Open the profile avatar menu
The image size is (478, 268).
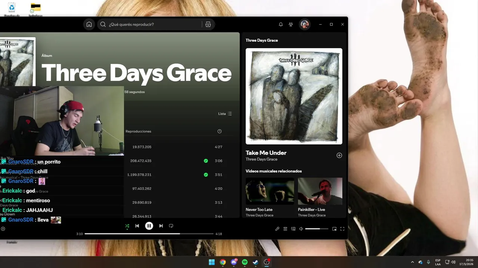[305, 25]
